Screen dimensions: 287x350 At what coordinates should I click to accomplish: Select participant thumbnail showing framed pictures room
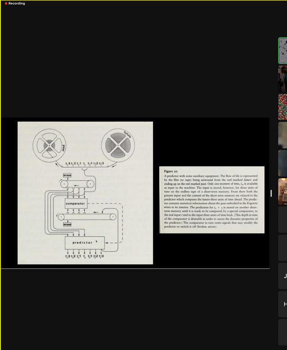pyautogui.click(x=283, y=191)
